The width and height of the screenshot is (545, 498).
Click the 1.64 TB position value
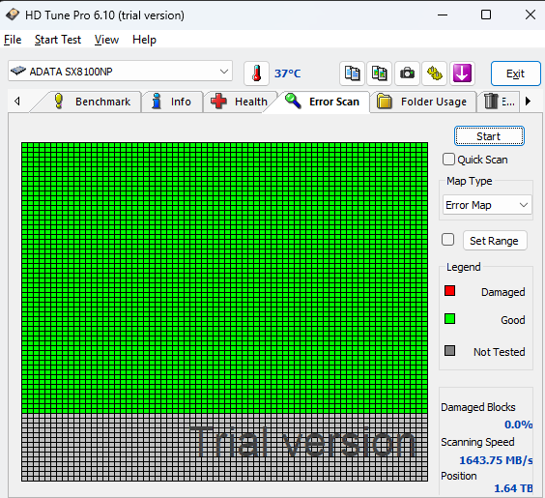point(513,488)
